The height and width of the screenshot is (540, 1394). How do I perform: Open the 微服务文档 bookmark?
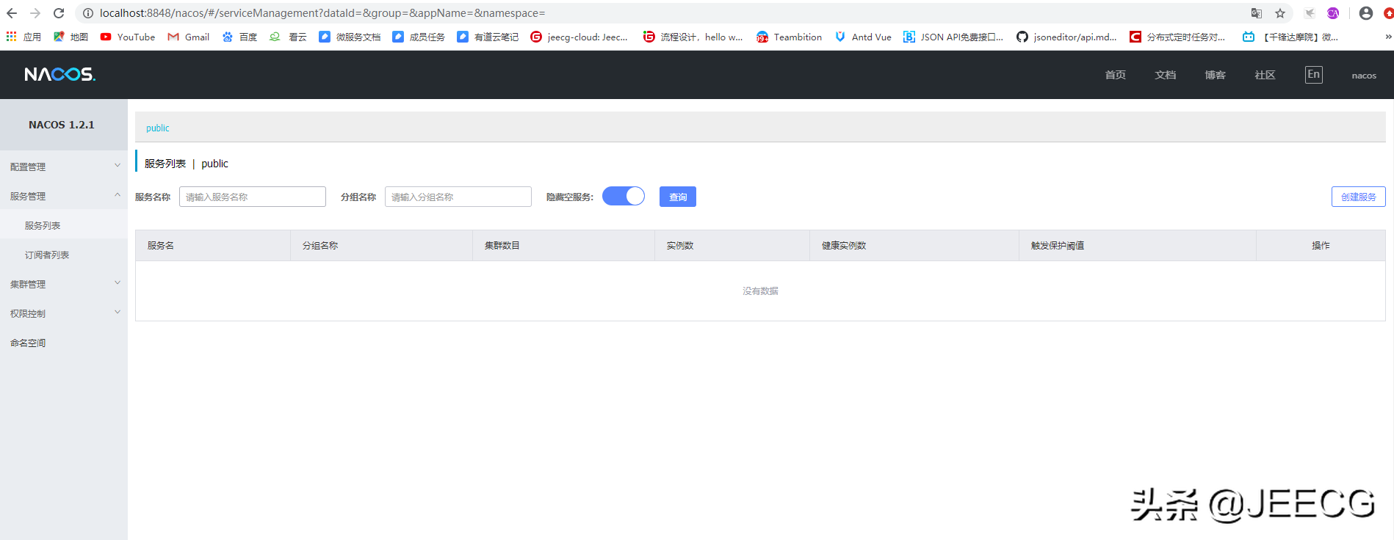click(350, 37)
